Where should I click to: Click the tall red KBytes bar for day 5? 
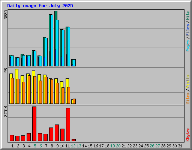[34, 124]
